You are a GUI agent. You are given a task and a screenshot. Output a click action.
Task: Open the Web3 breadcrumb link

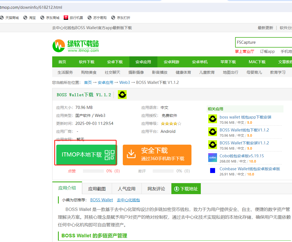click(x=124, y=82)
